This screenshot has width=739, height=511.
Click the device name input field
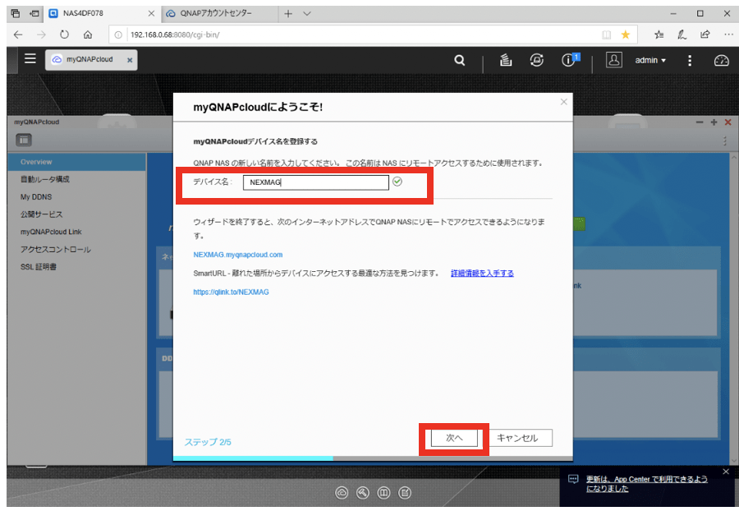tap(316, 182)
